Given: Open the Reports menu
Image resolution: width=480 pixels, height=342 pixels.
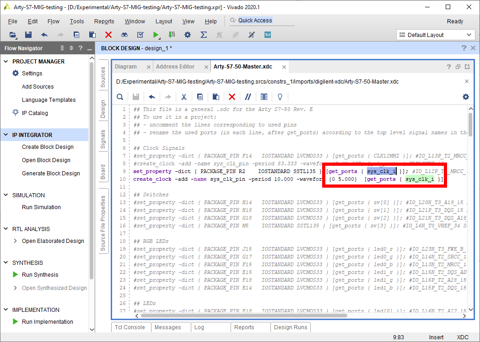Looking at the screenshot, I should (x=104, y=21).
